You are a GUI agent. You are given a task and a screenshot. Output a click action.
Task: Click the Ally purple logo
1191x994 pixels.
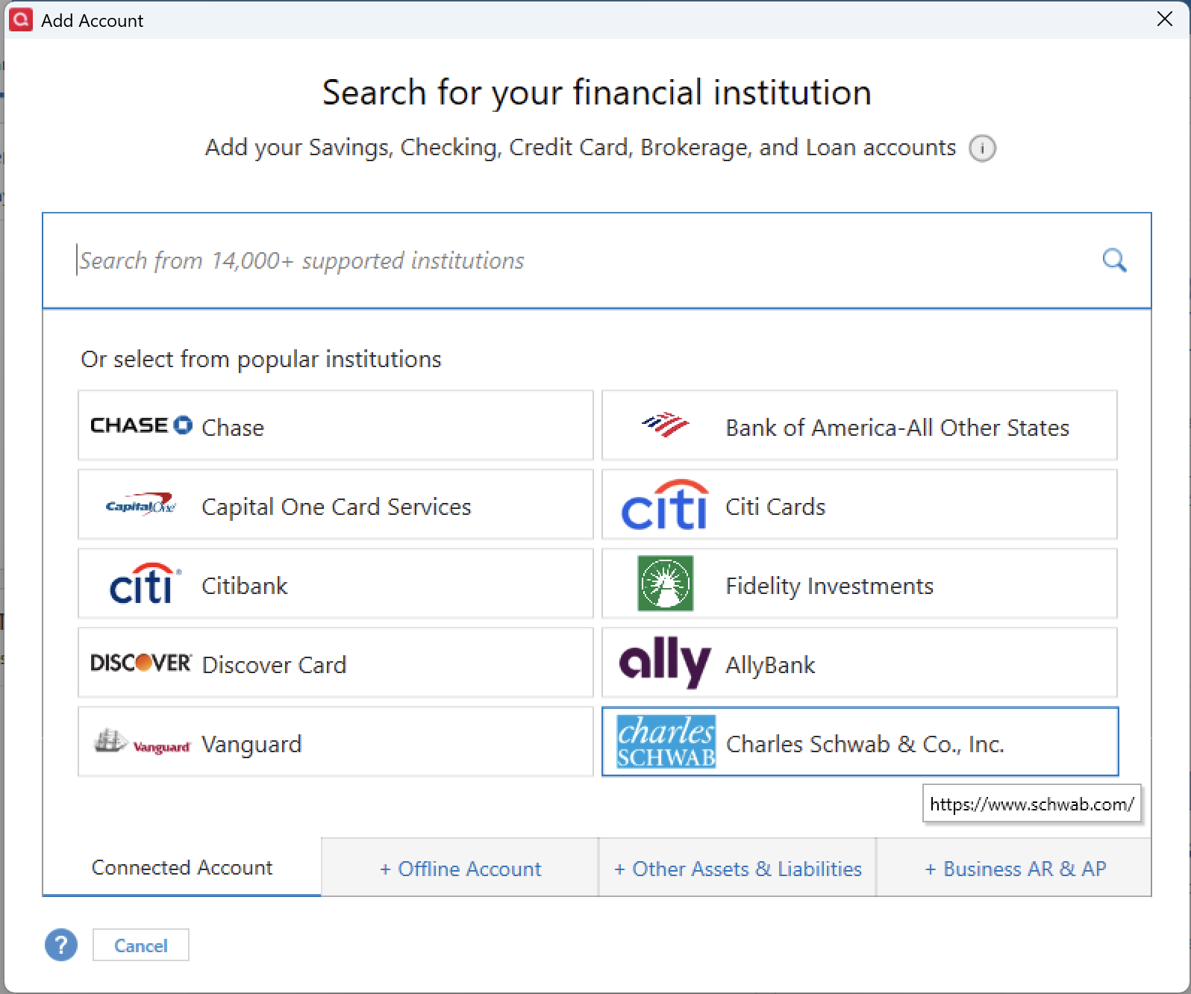(x=665, y=663)
